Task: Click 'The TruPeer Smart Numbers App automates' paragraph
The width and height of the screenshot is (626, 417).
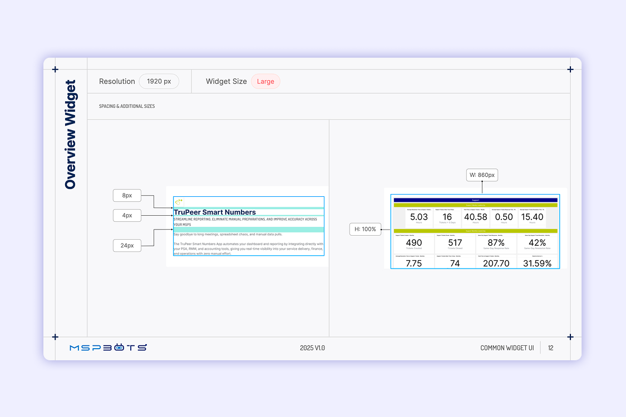Action: (x=248, y=249)
